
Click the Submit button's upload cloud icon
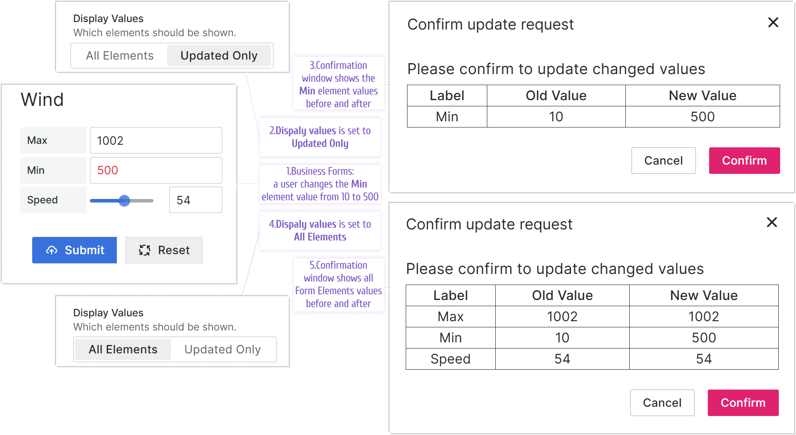tap(52, 251)
